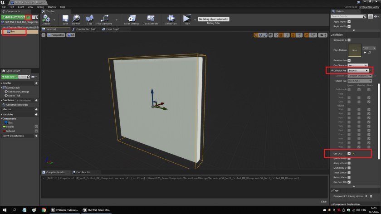The image size is (381, 214).
Task: Open Class Settings from the toolbar
Action: click(132, 19)
